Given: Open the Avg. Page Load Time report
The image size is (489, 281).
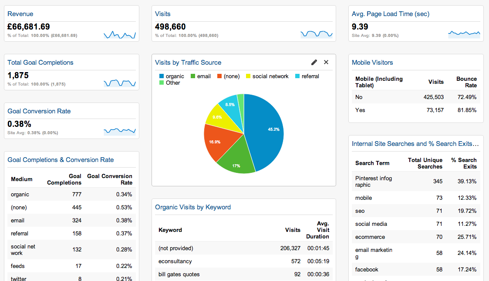Looking at the screenshot, I should (391, 13).
